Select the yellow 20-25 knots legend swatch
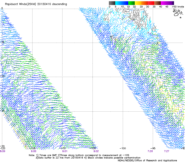185x162 pixels. [138, 3]
